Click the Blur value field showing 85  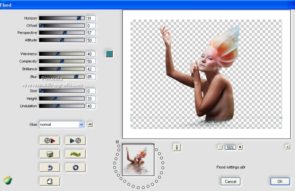coord(91,77)
